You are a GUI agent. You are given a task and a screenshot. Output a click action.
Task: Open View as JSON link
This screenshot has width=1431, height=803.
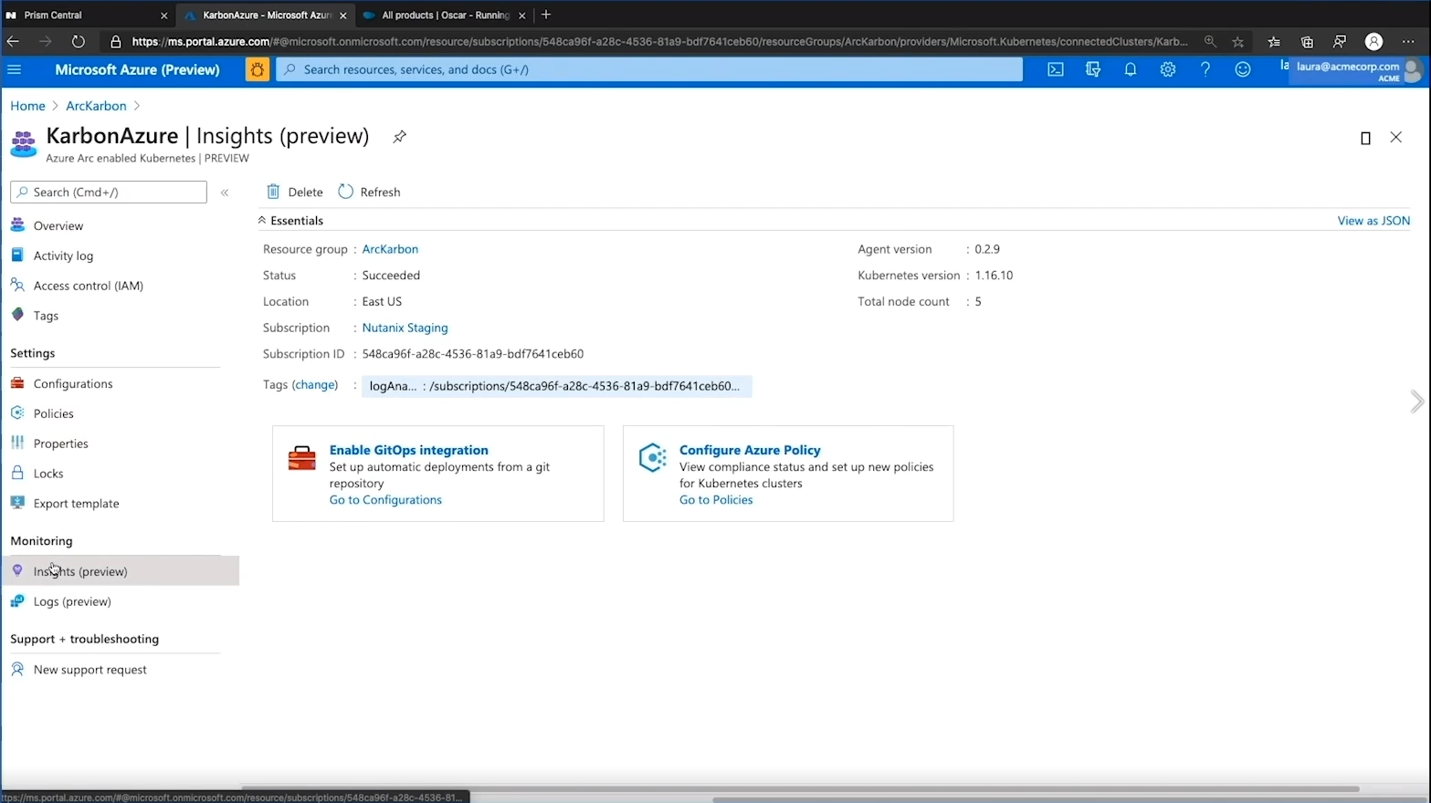pyautogui.click(x=1373, y=221)
